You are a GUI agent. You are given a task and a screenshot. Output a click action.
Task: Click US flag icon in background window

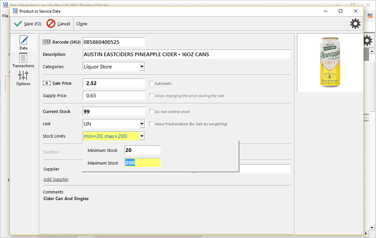(x=370, y=15)
